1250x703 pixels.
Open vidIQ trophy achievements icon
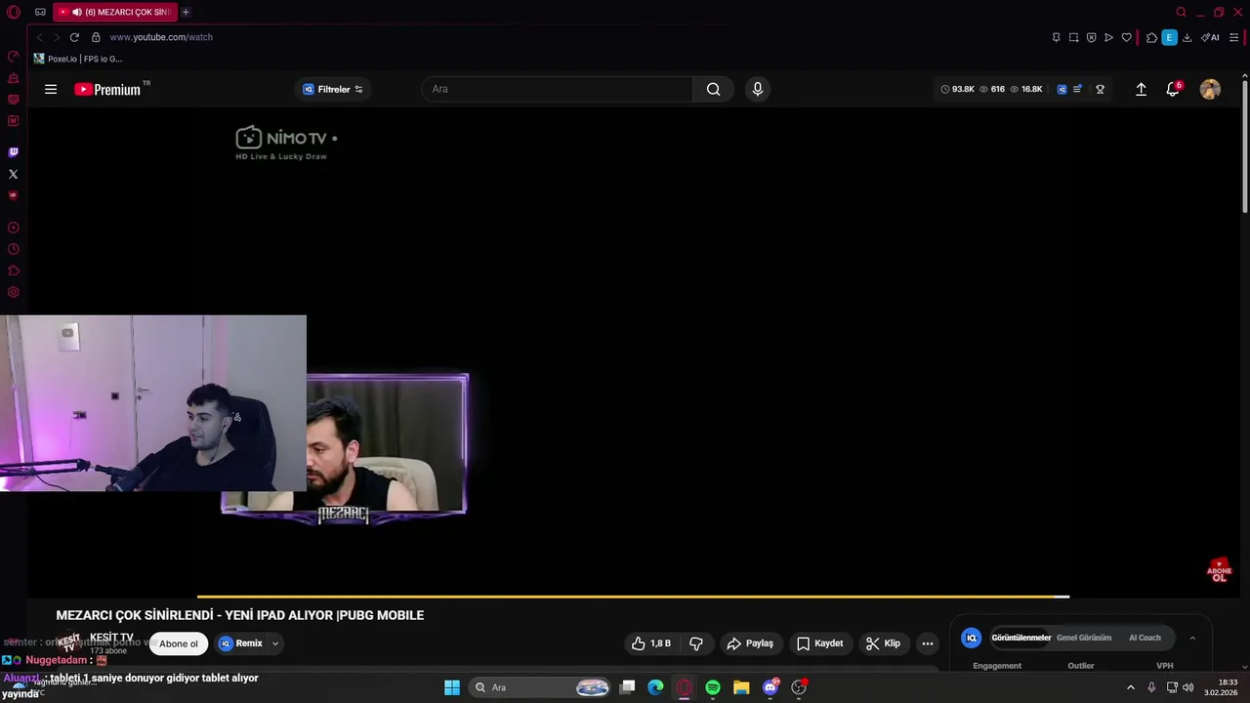1100,89
